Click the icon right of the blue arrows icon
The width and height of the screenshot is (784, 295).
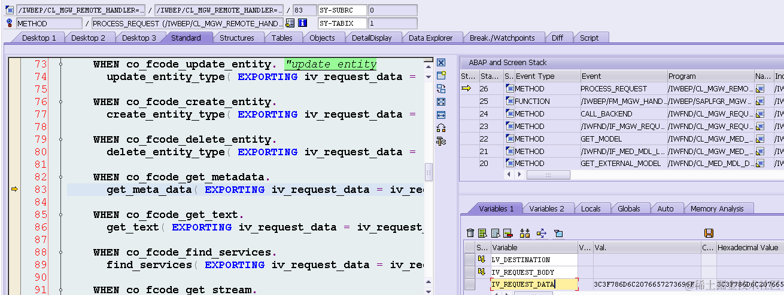[x=558, y=233]
